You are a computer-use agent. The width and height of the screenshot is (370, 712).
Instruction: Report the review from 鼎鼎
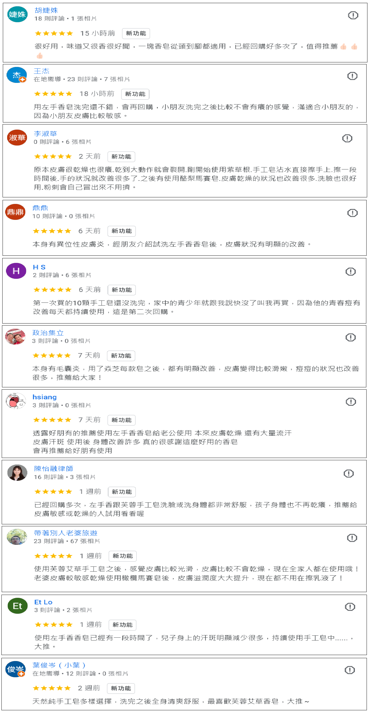click(352, 213)
